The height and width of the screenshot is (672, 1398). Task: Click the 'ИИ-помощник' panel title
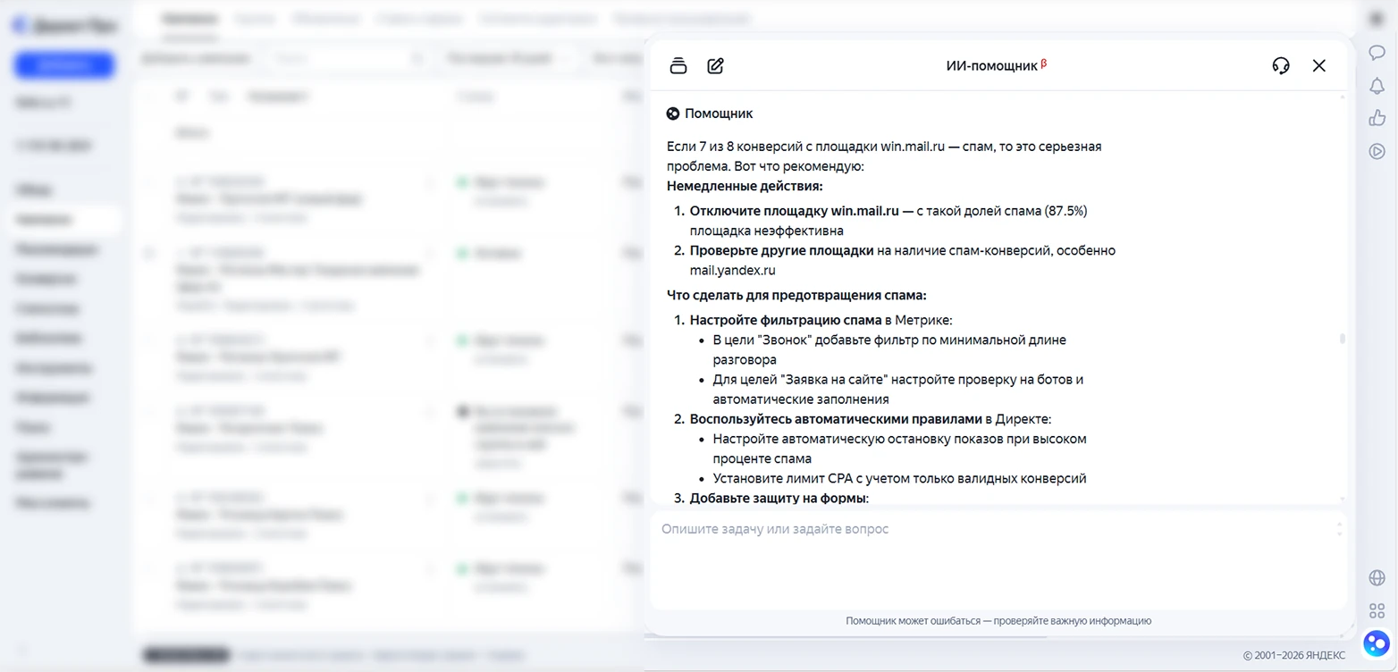(x=991, y=66)
